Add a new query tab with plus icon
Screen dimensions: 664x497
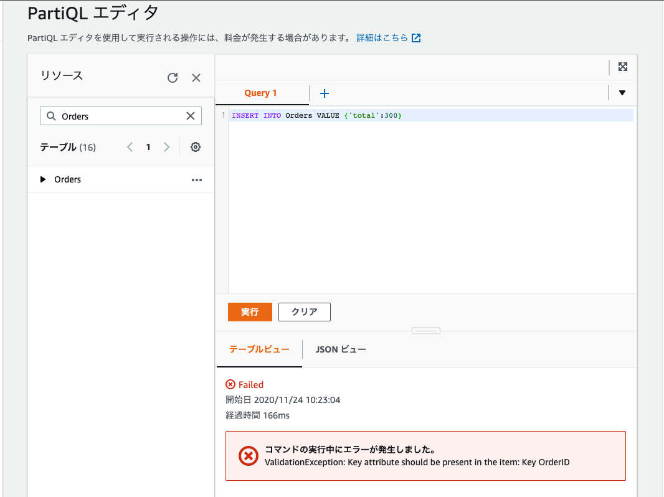pos(324,93)
